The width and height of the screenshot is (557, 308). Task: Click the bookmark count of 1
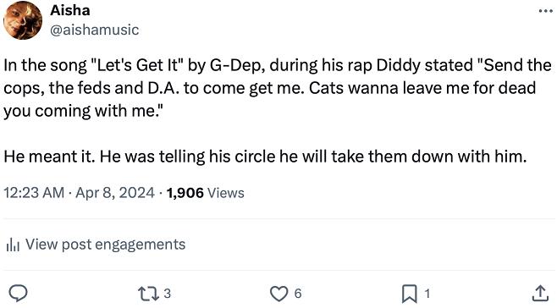(427, 294)
